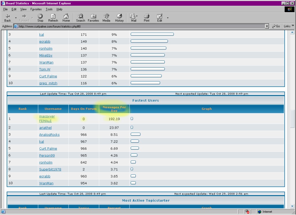Open the View menu

23,9
